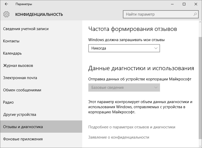Open 'Заявление о конфиденциальности' link
This screenshot has height=148, width=202.
click(119, 137)
